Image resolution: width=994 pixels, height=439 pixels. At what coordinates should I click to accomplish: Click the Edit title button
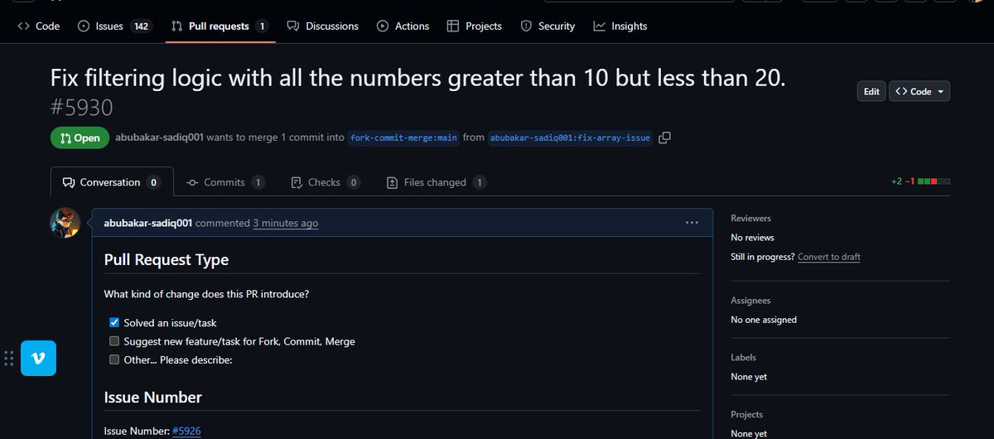(x=871, y=91)
